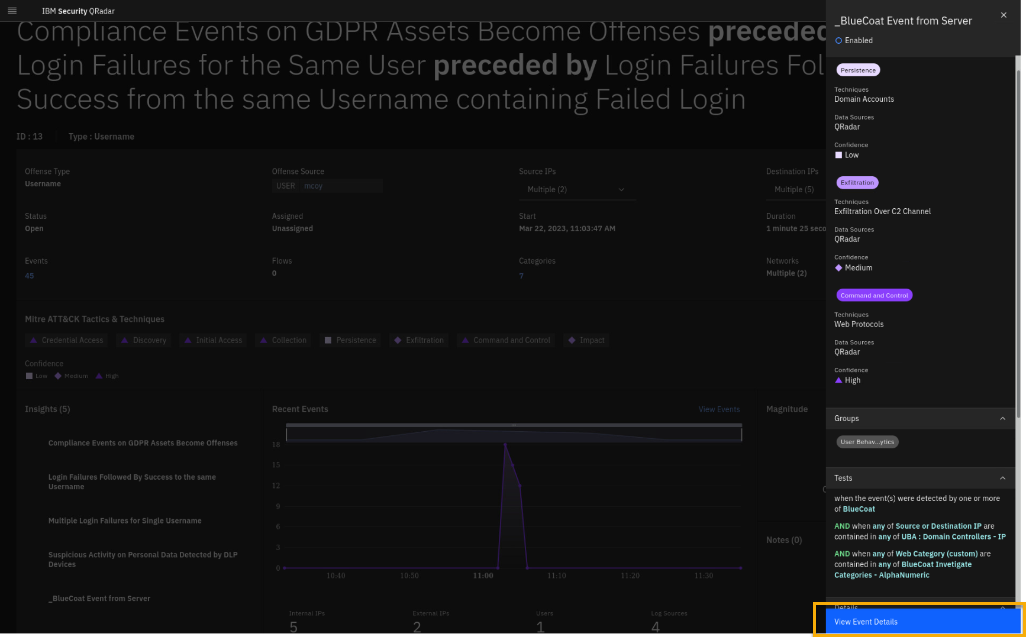Click the Medium confidence legend entry
The image size is (1026, 637).
tap(71, 376)
